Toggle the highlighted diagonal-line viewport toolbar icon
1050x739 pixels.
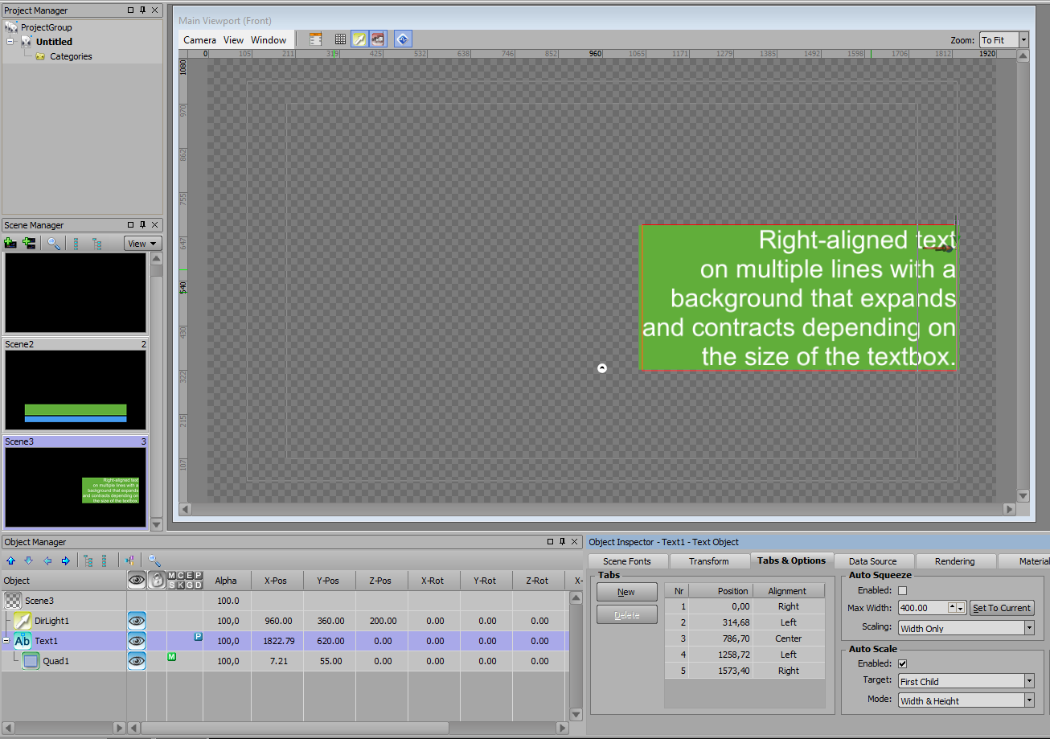pos(359,39)
